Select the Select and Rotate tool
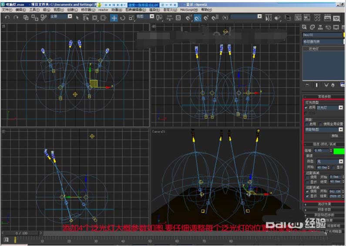 pos(122,18)
